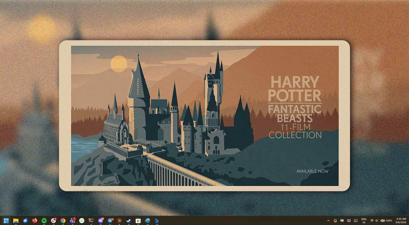Click the volume speaker tray icon

tap(377, 221)
